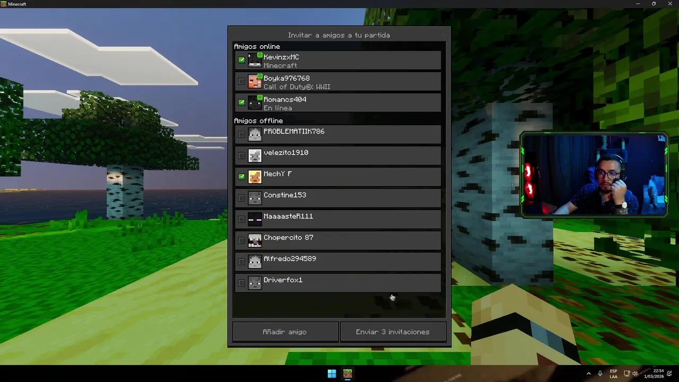Click Alfredo294589's avatar icon

click(x=255, y=262)
